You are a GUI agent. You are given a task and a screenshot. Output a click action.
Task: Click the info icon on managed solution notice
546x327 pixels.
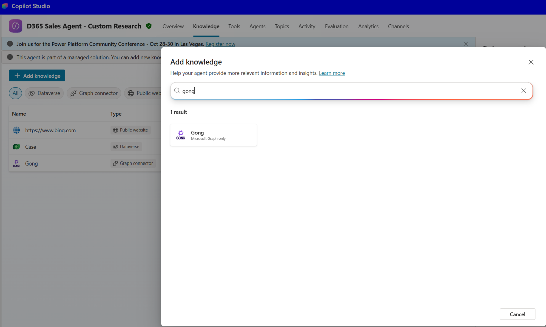tap(10, 57)
